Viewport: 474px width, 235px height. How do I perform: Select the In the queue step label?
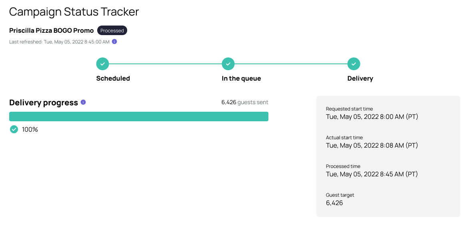241,79
